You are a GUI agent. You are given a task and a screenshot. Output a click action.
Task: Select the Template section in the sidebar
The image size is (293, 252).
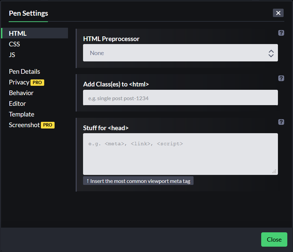click(x=21, y=114)
